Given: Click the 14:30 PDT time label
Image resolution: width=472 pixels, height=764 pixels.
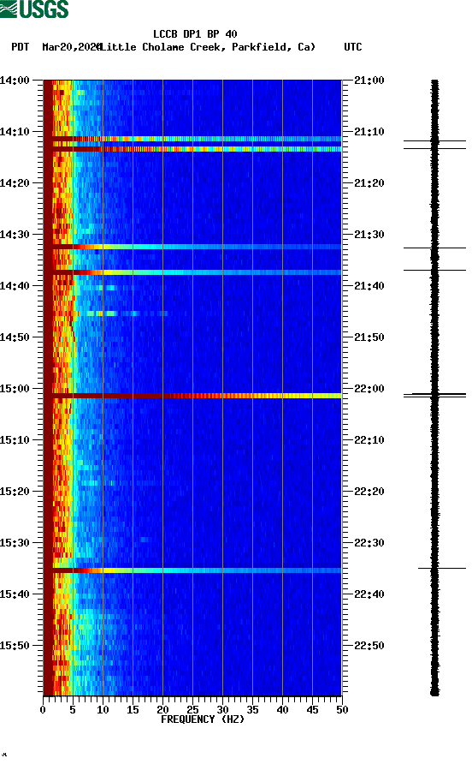Looking at the screenshot, I should pos(15,235).
